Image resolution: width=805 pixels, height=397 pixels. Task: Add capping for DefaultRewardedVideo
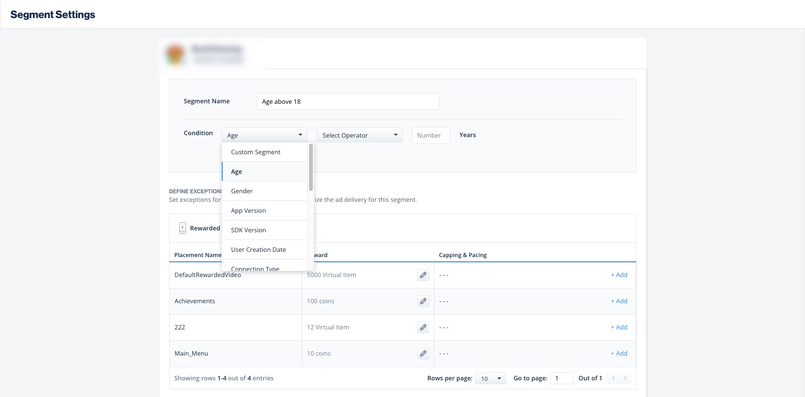click(x=619, y=275)
